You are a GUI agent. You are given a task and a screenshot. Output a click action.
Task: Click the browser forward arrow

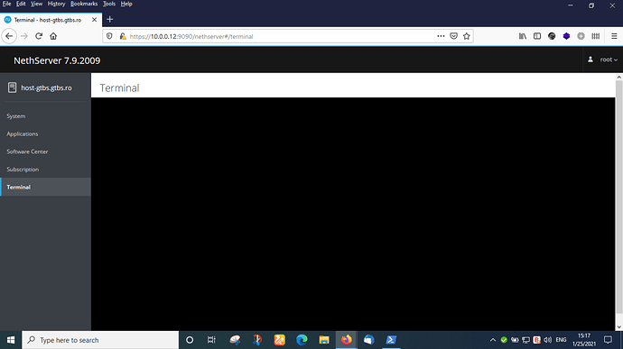(x=24, y=36)
